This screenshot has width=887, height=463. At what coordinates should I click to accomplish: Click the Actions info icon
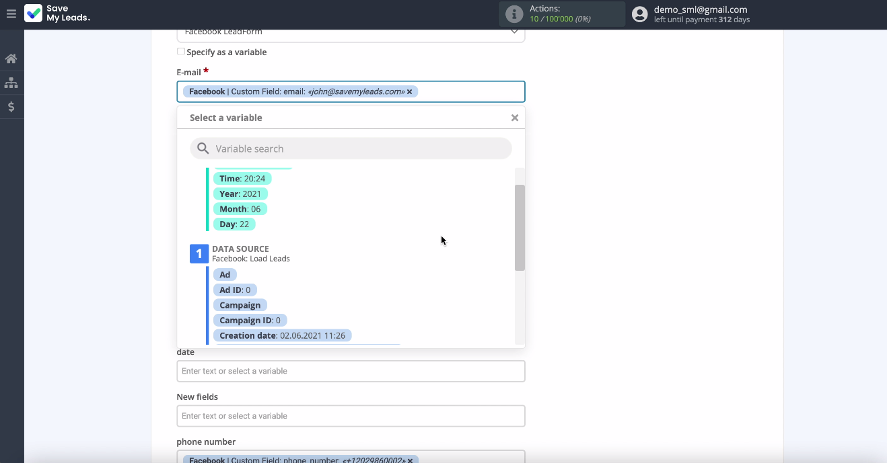514,14
